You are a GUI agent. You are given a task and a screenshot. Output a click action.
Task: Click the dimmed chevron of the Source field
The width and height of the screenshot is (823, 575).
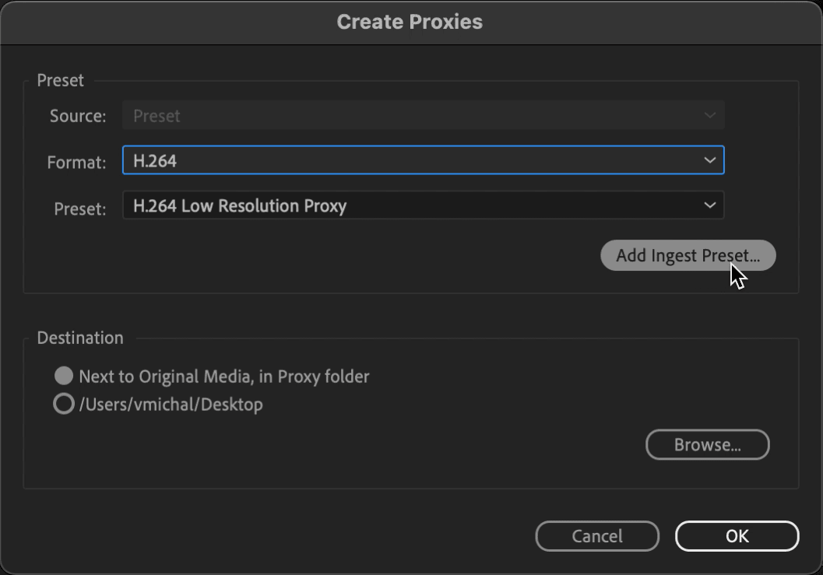[709, 115]
